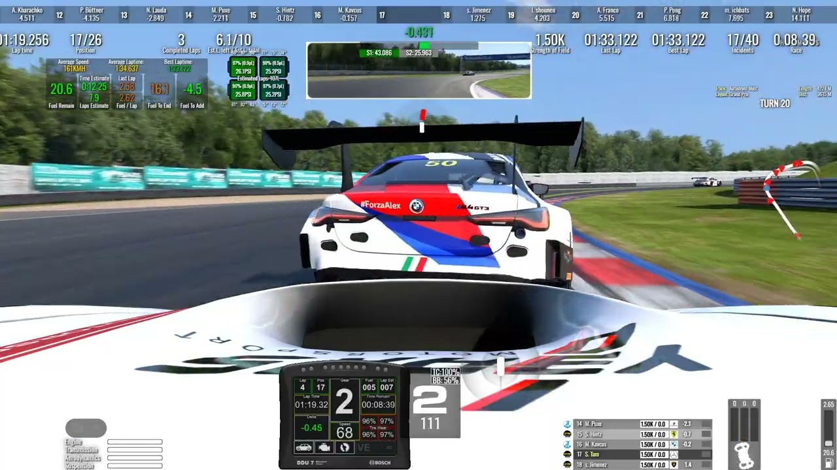Select M. Kavcus entry in top bar
This screenshot has height=470, width=837.
(x=349, y=14)
